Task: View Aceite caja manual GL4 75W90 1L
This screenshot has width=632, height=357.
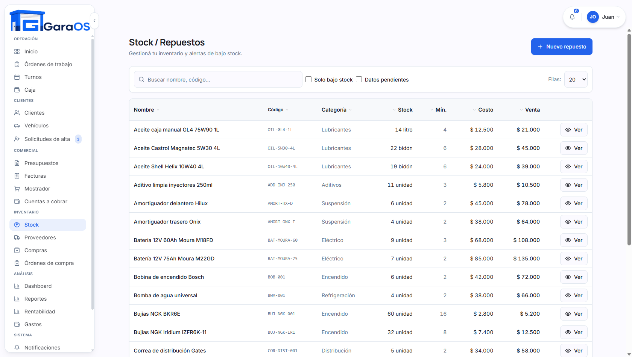Action: pos(574,130)
